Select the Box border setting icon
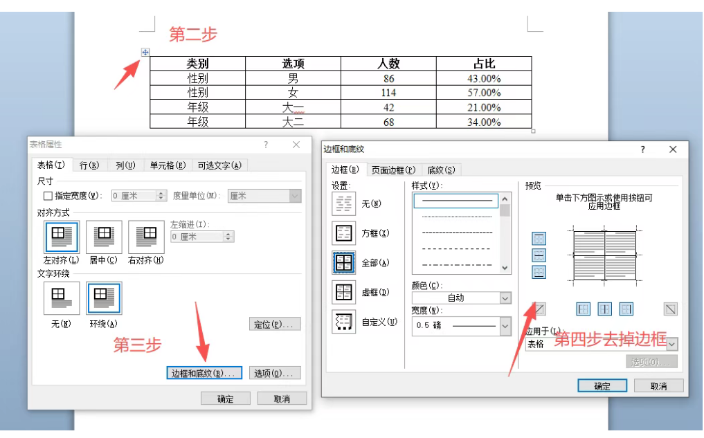 (343, 233)
